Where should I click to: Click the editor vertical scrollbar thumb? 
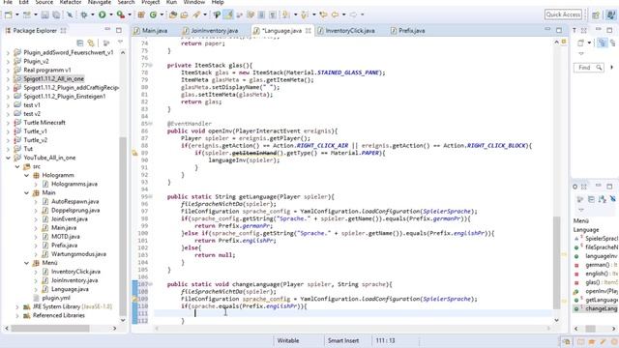click(557, 262)
